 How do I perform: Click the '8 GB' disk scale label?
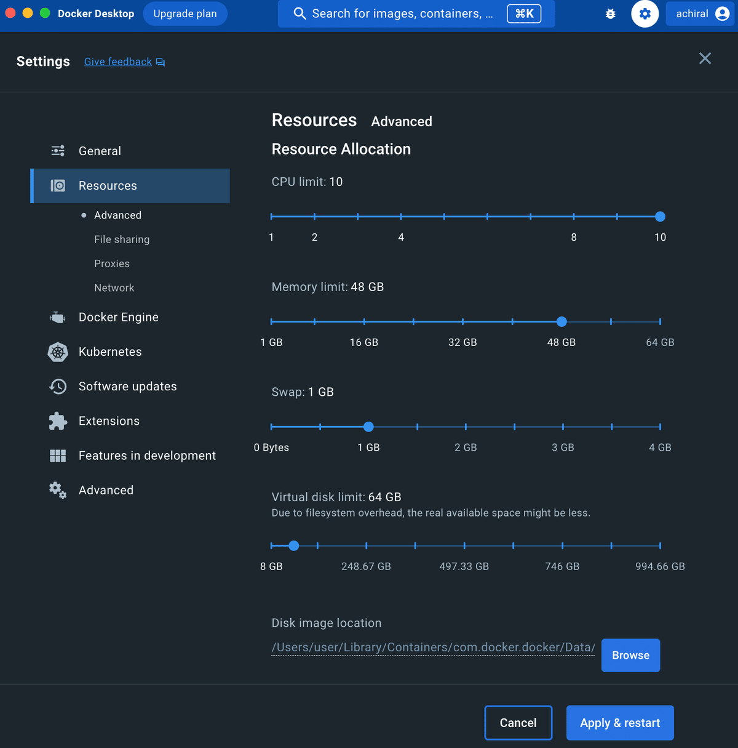pos(271,566)
